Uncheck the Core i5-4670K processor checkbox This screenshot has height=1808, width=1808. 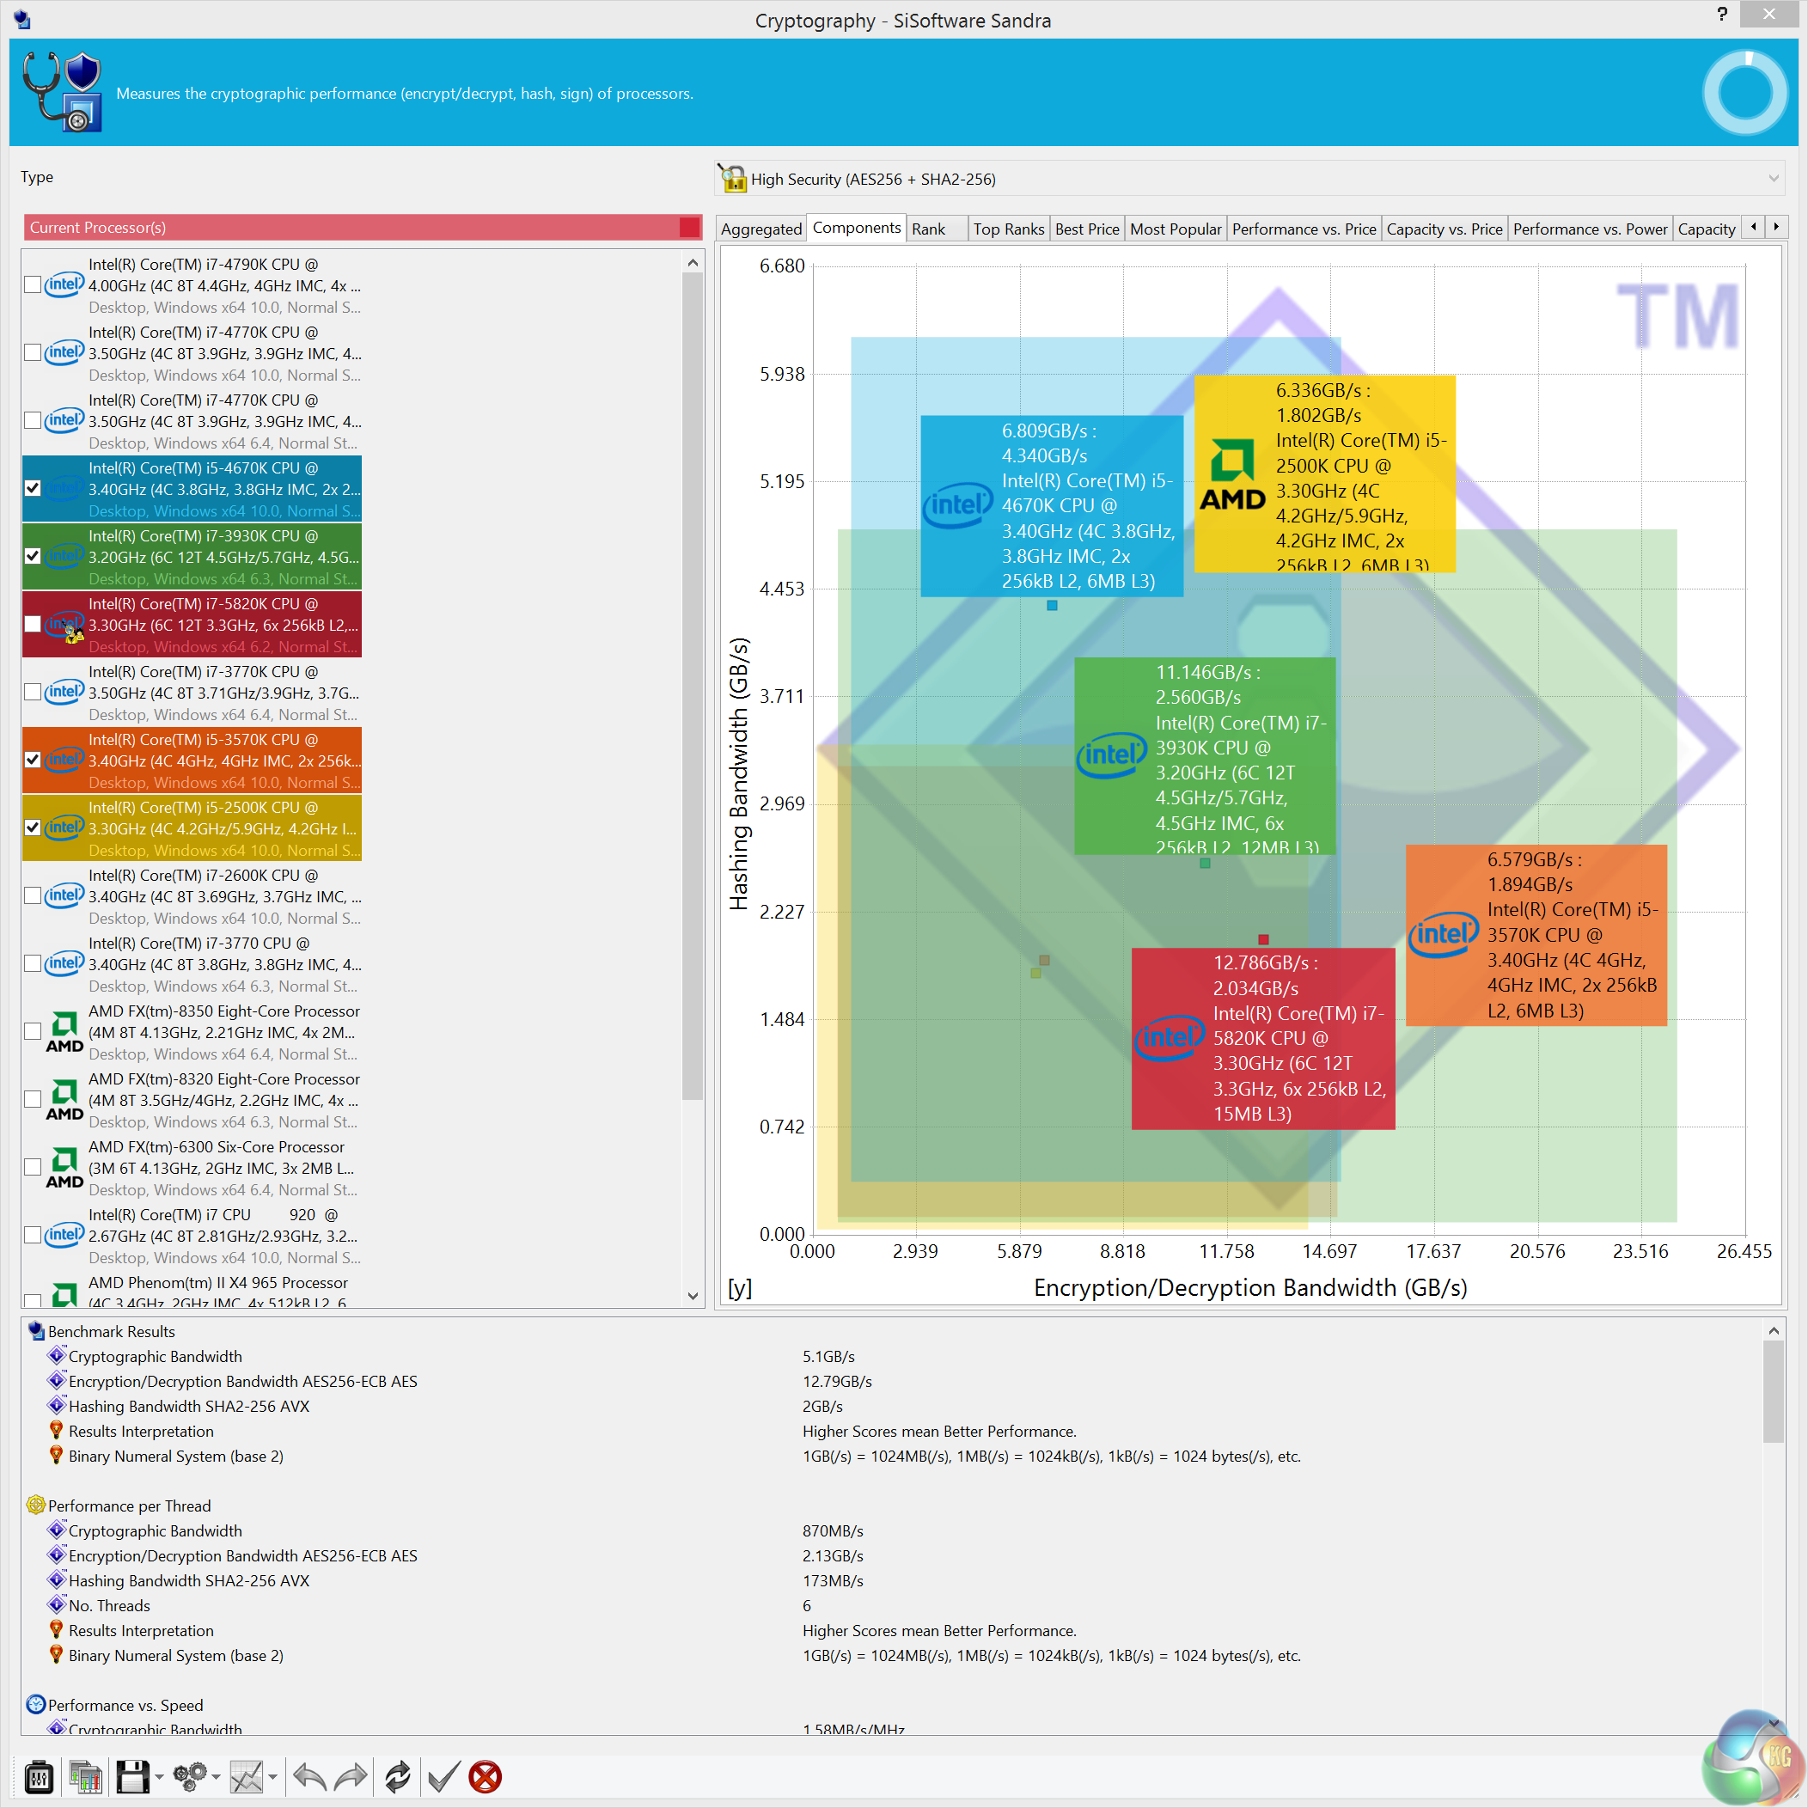[33, 487]
